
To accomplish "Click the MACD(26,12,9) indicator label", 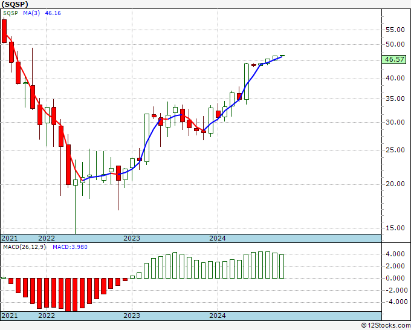I will click(x=24, y=247).
